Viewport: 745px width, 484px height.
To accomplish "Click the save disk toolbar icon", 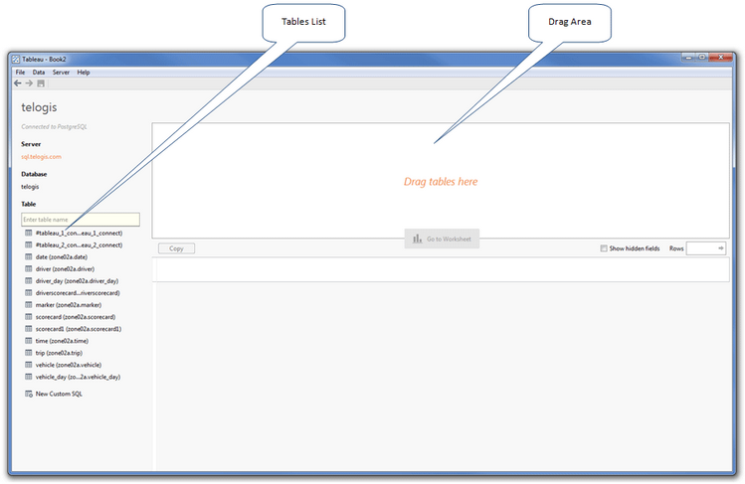I will [x=41, y=83].
